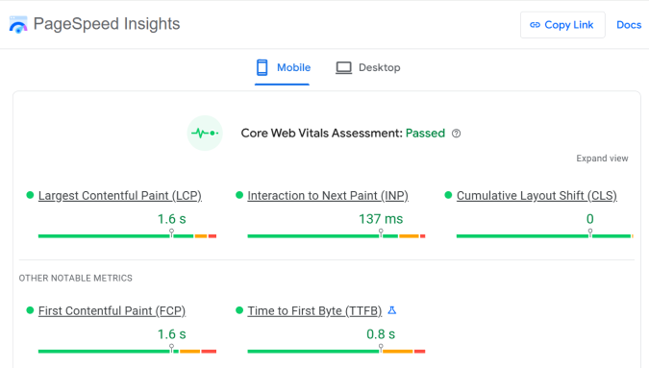Screen dimensions: 649x368
Task: Switch to the Desktop tab
Action: click(x=368, y=67)
